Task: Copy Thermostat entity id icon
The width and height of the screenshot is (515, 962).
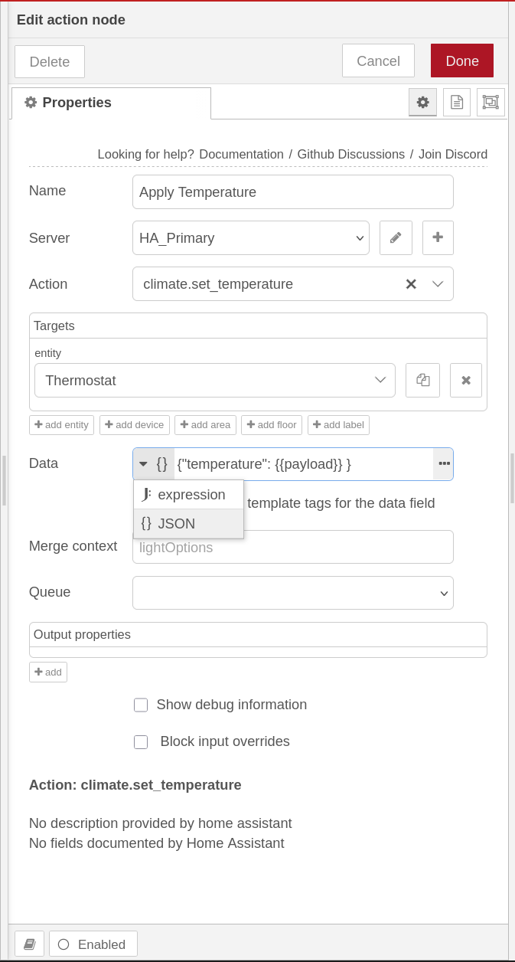Action: [x=422, y=380]
